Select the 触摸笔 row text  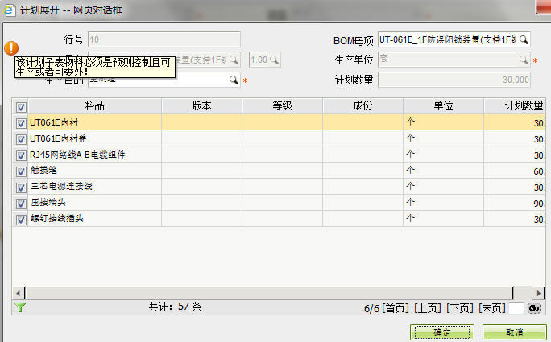[44, 171]
